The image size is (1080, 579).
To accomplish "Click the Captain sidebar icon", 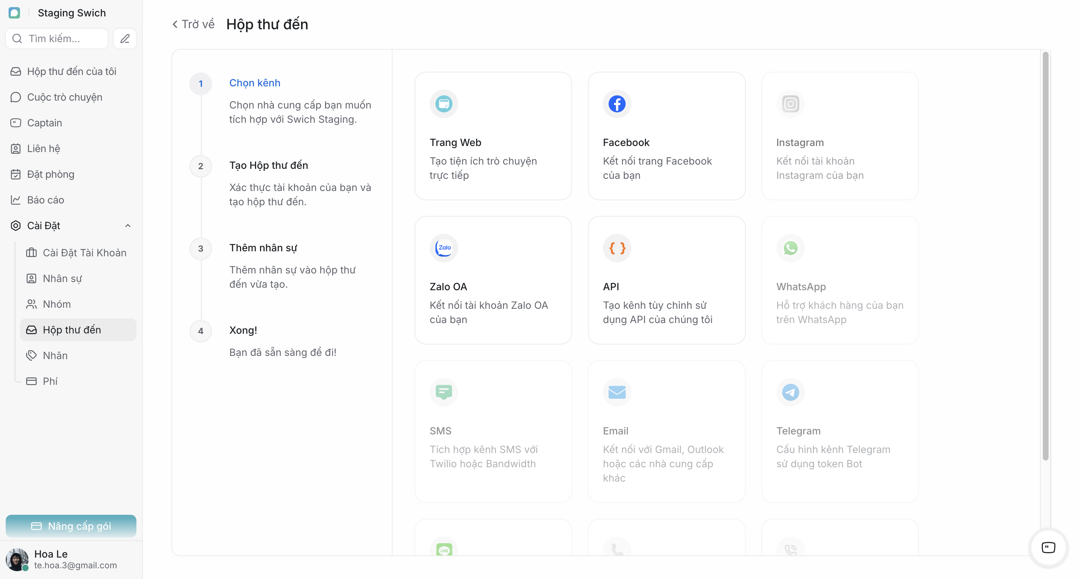I will tap(15, 123).
